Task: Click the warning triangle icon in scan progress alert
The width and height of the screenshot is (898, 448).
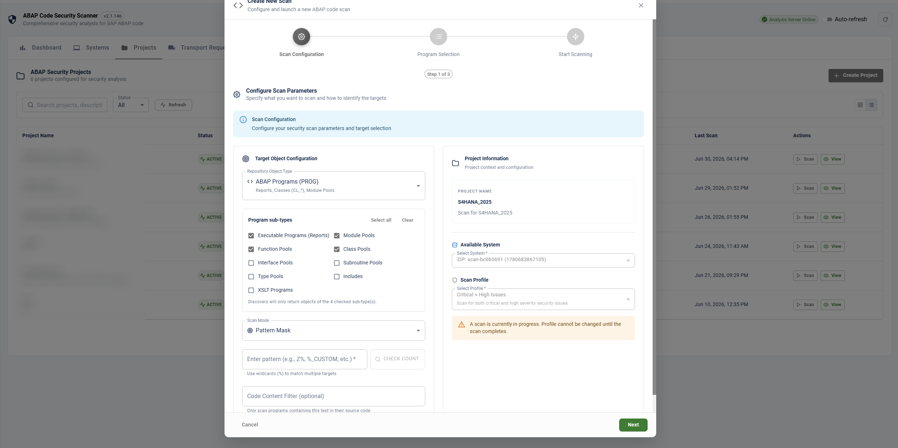Action: tap(462, 324)
